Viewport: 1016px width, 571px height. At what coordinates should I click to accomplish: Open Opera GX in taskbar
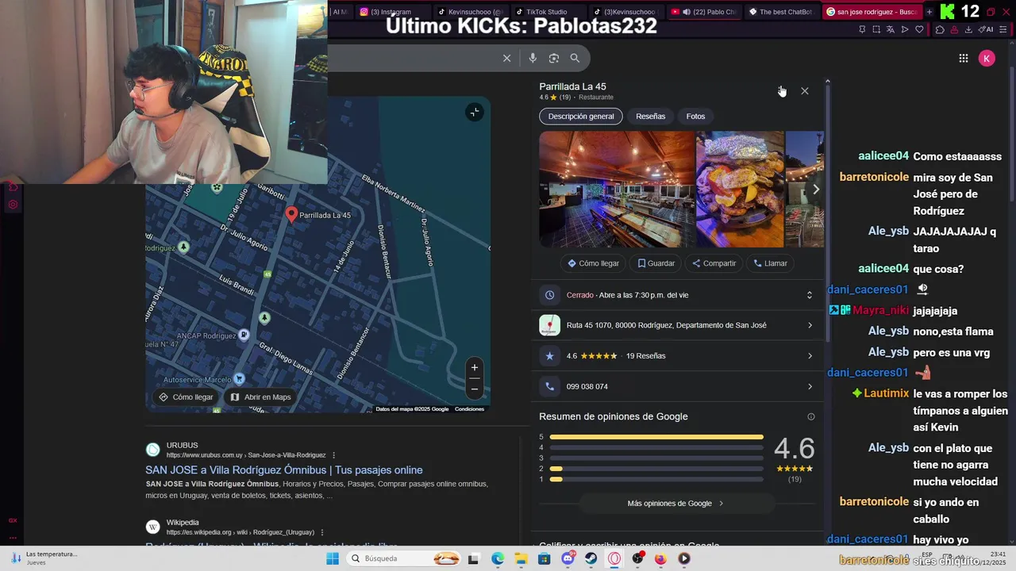point(614,558)
